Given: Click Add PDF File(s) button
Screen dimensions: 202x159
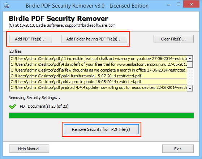Looking at the screenshot, I should pos(30,39).
